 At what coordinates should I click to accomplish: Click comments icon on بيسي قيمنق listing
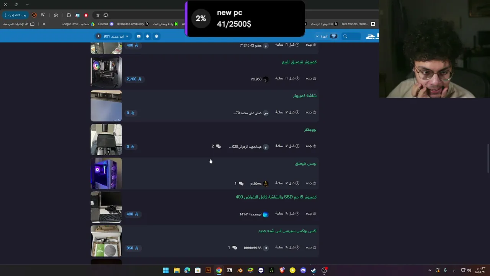(x=241, y=184)
